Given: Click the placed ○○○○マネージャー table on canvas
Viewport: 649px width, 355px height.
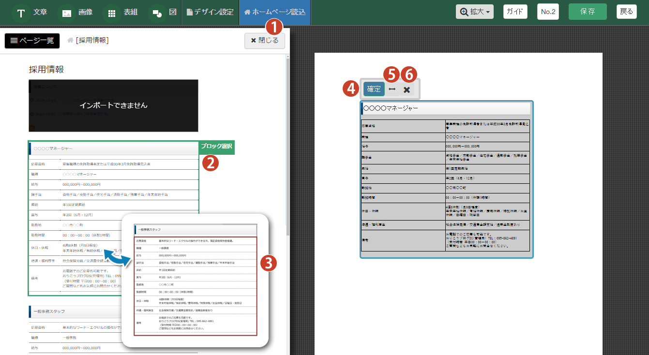Looking at the screenshot, I should 446,179.
